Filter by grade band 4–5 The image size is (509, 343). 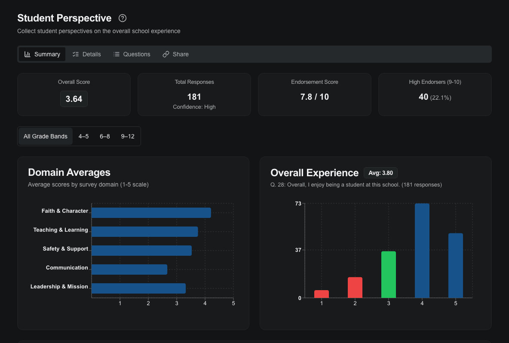(x=83, y=136)
